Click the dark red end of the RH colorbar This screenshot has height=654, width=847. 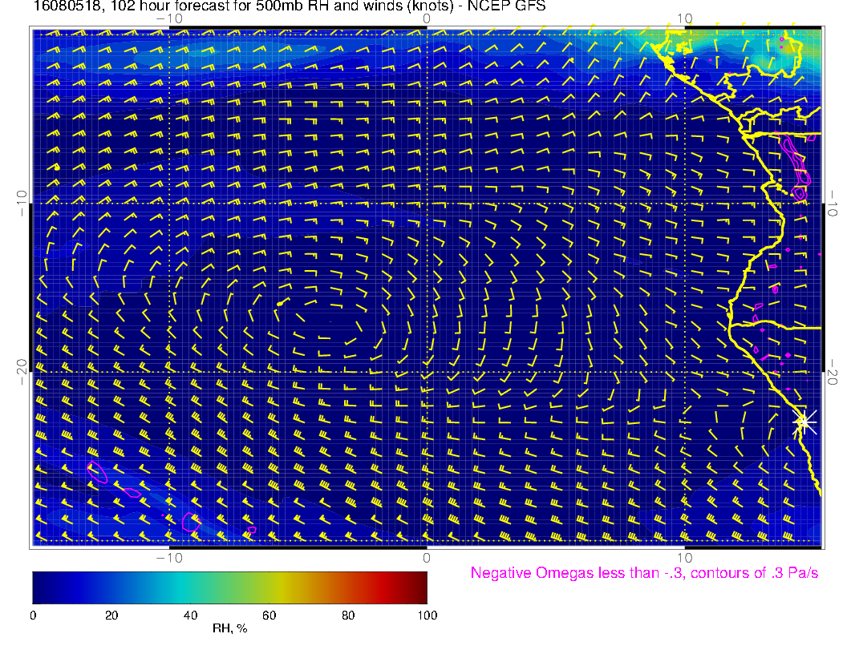point(420,587)
